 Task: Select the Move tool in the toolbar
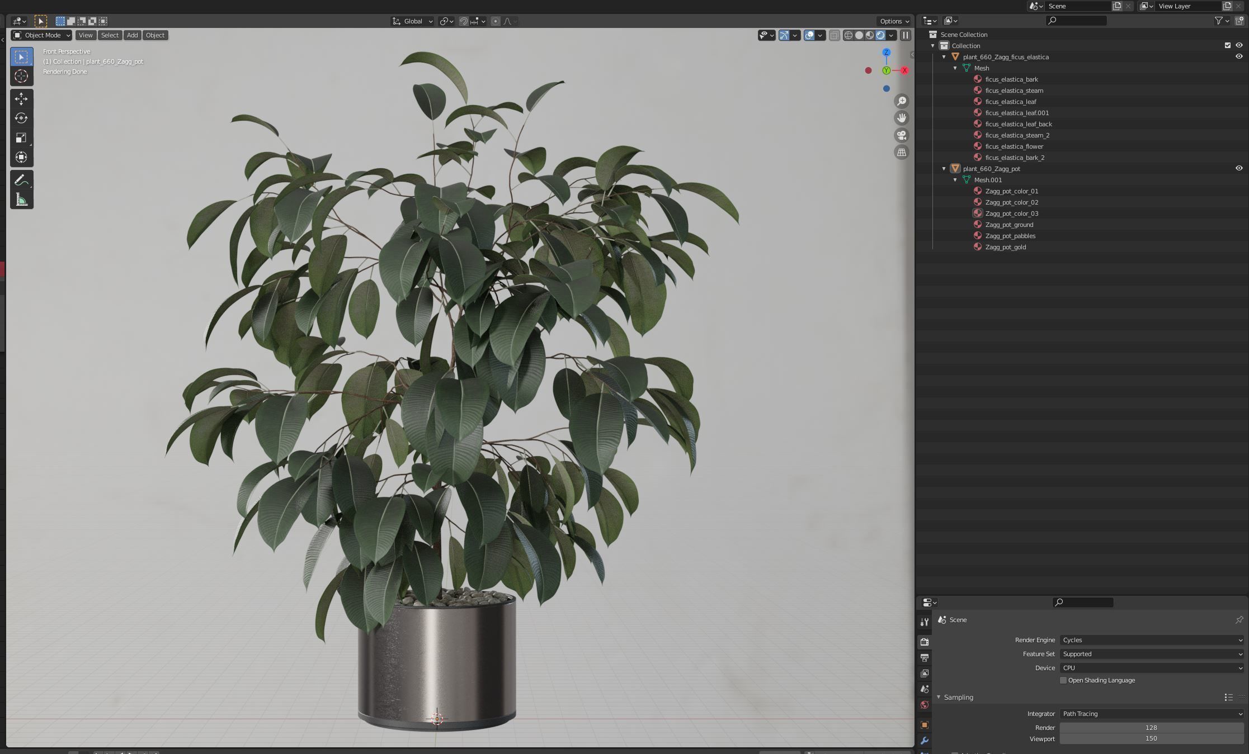[21, 99]
